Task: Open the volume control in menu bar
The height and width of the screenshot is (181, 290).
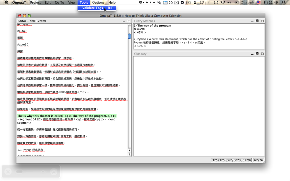Action: [229, 3]
